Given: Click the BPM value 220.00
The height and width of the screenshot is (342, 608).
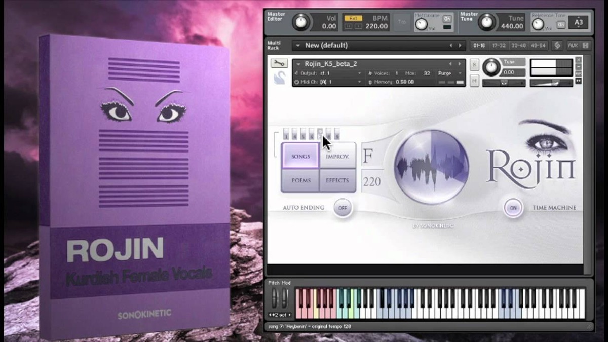Looking at the screenshot, I should point(376,26).
